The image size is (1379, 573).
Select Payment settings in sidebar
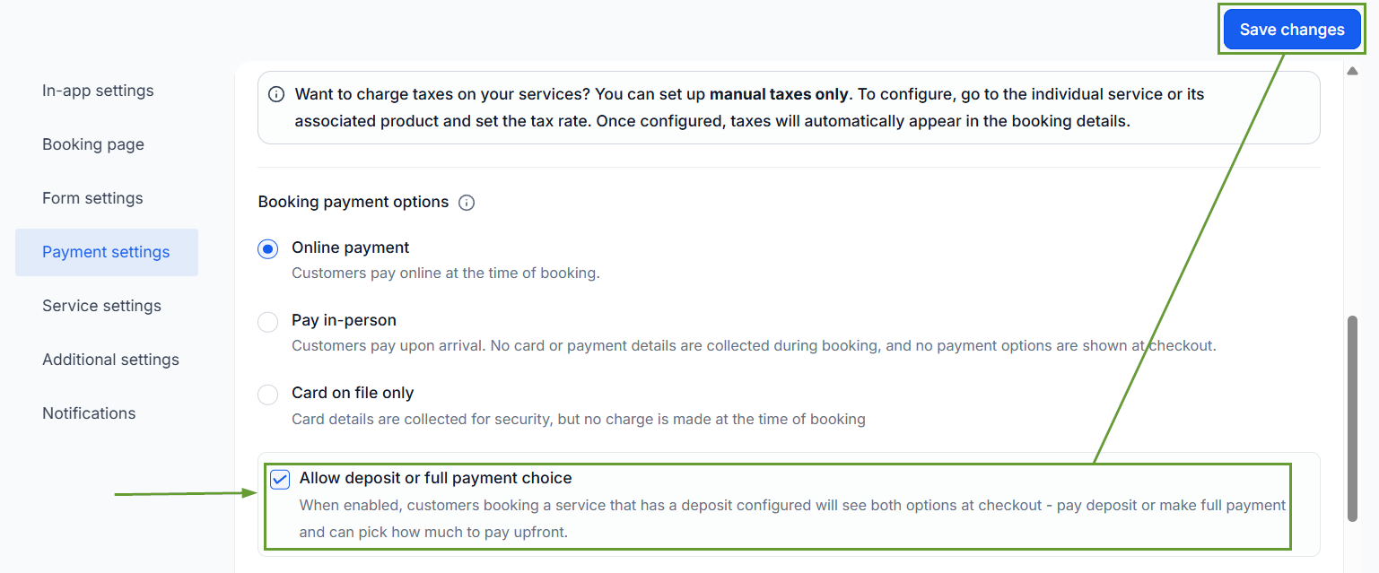[x=107, y=252]
